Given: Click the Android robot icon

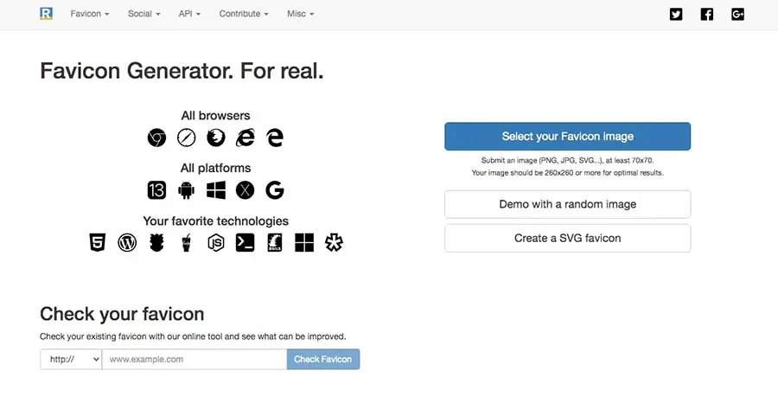Looking at the screenshot, I should [x=186, y=190].
